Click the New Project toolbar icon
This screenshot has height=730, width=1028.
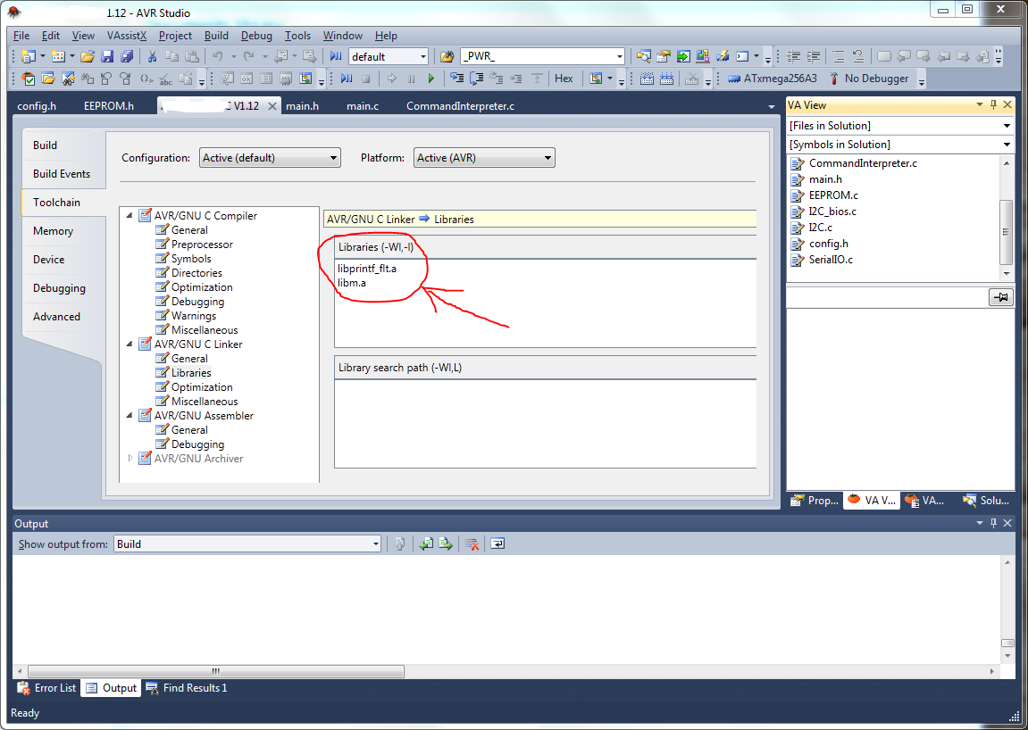pyautogui.click(x=29, y=56)
